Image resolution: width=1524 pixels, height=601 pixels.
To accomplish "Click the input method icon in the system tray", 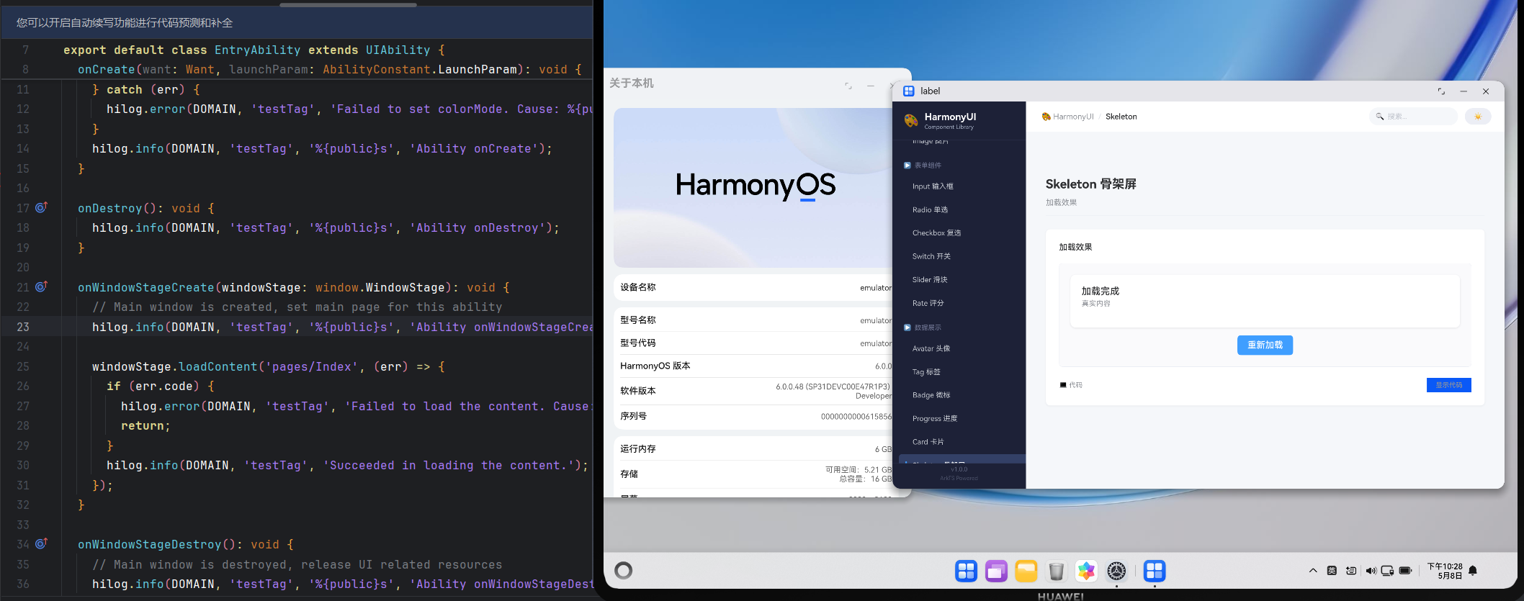I will point(1332,571).
